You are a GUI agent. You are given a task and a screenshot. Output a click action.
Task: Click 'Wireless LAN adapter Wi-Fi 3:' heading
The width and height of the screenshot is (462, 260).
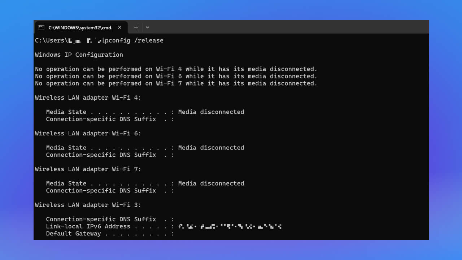click(x=88, y=205)
